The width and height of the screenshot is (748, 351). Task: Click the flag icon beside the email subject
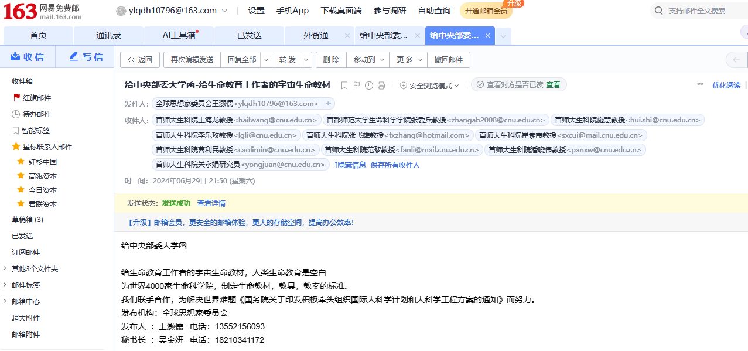coord(357,86)
